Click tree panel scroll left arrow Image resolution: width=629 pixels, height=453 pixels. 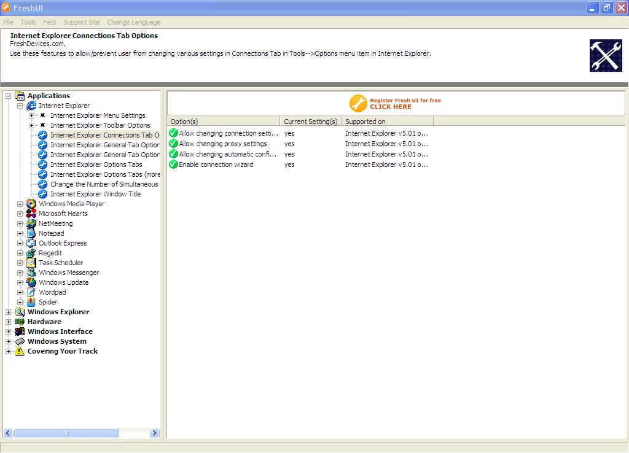[8, 433]
